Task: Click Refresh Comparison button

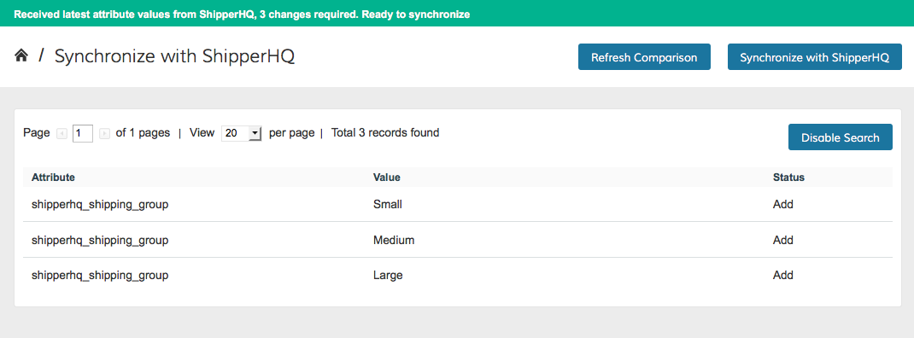Action: point(644,57)
